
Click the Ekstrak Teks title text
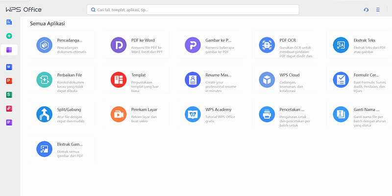pyautogui.click(x=364, y=40)
